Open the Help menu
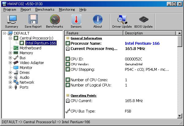The width and height of the screenshot is (184, 126). [83, 10]
